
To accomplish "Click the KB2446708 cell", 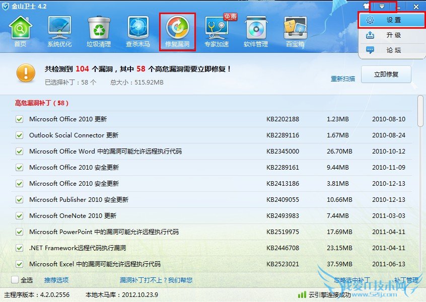I will click(282, 248).
